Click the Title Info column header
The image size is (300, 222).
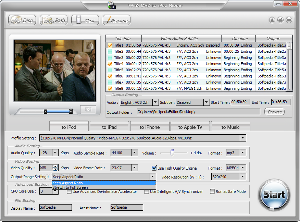[123, 38]
